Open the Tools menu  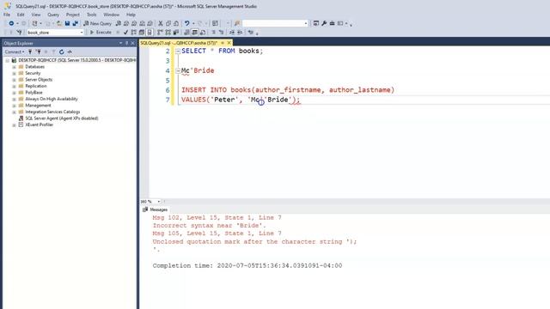pos(92,15)
